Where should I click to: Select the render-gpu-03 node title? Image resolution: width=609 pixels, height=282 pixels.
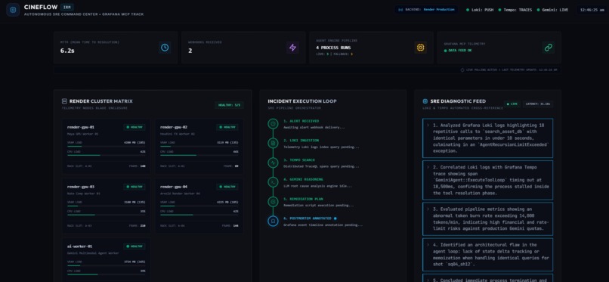pos(80,187)
